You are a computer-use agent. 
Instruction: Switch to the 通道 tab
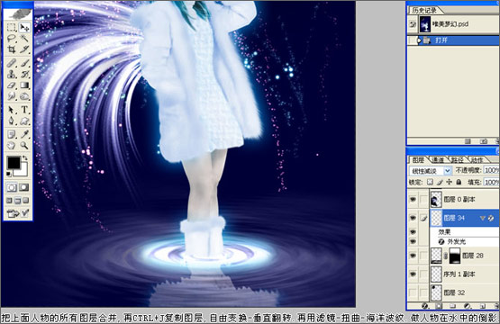[438, 159]
